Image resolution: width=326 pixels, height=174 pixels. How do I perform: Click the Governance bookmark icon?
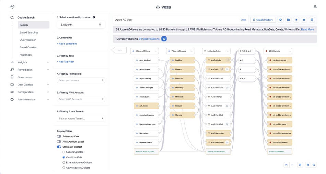coord(12,77)
